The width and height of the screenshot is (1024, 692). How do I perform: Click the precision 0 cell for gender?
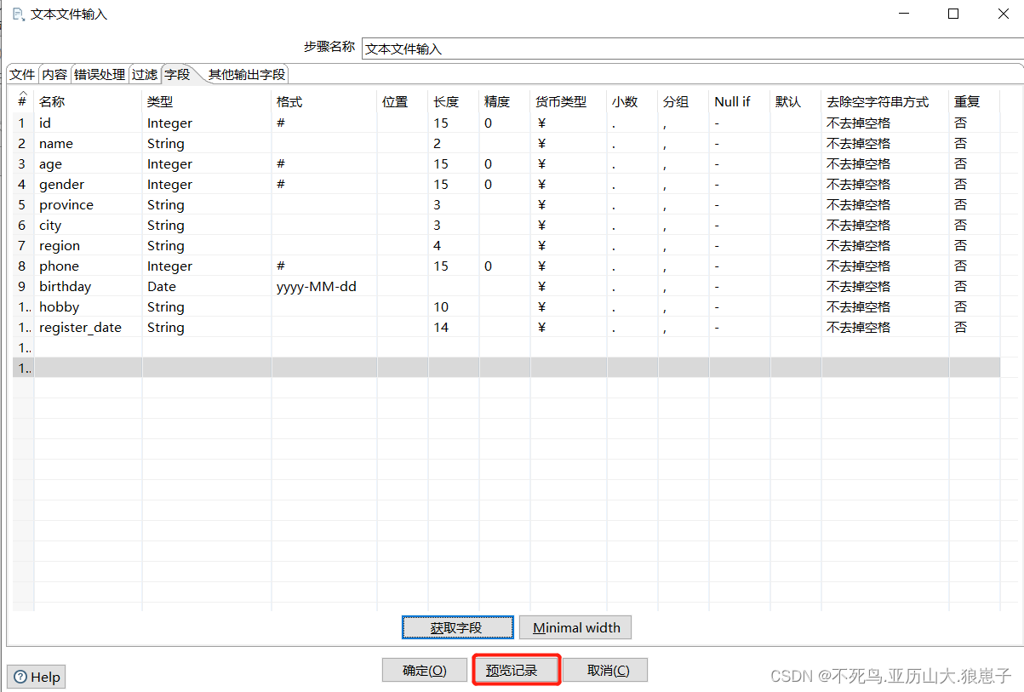coord(505,184)
